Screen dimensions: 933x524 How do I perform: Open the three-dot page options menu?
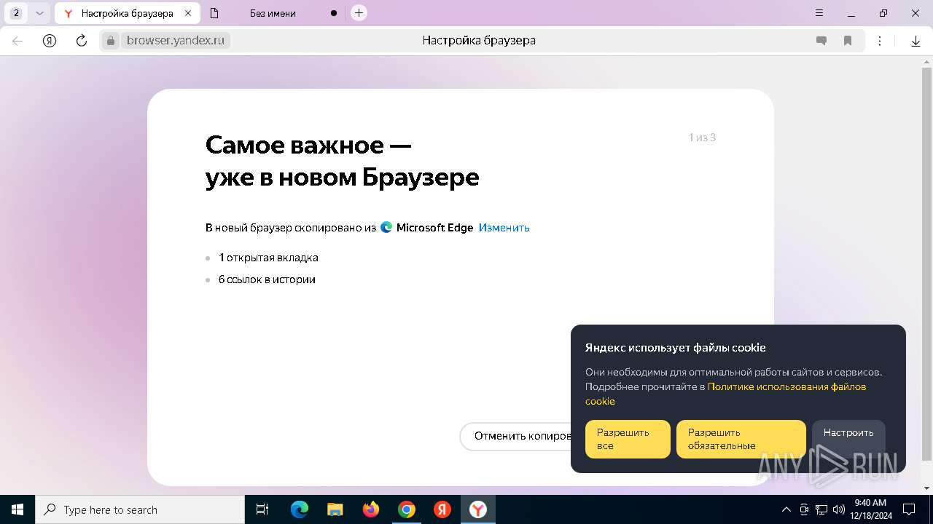(x=880, y=41)
